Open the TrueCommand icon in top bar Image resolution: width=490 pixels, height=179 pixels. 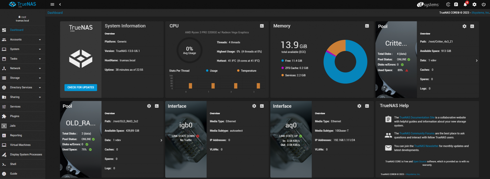click(448, 4)
